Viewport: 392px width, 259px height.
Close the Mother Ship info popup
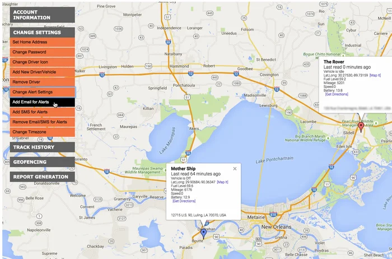(x=235, y=168)
